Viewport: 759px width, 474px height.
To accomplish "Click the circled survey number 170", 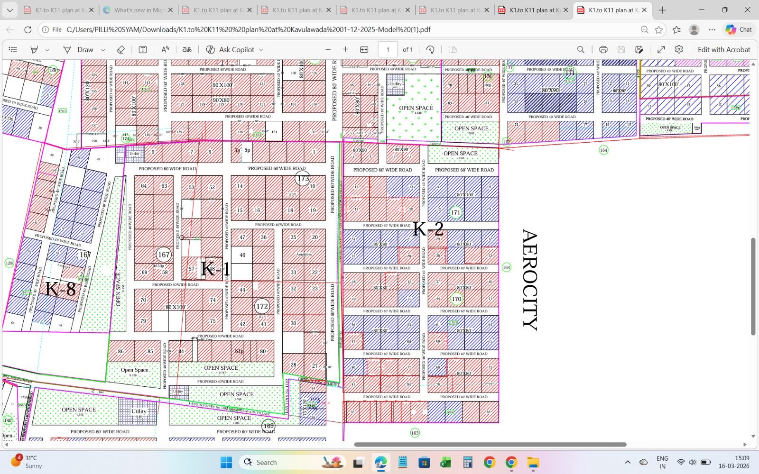I will tap(456, 299).
